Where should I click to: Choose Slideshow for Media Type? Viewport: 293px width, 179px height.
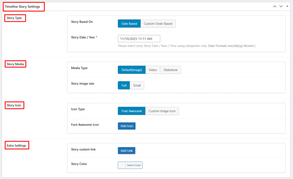coord(170,69)
